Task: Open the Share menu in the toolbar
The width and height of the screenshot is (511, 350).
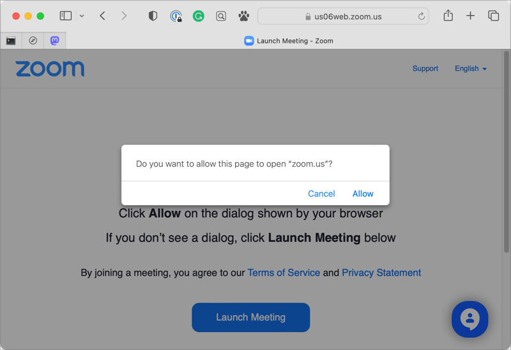Action: (x=448, y=16)
